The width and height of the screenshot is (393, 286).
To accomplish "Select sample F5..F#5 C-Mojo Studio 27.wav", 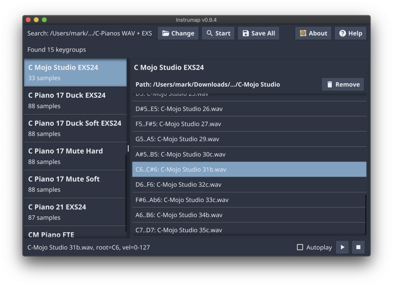I will pos(249,124).
